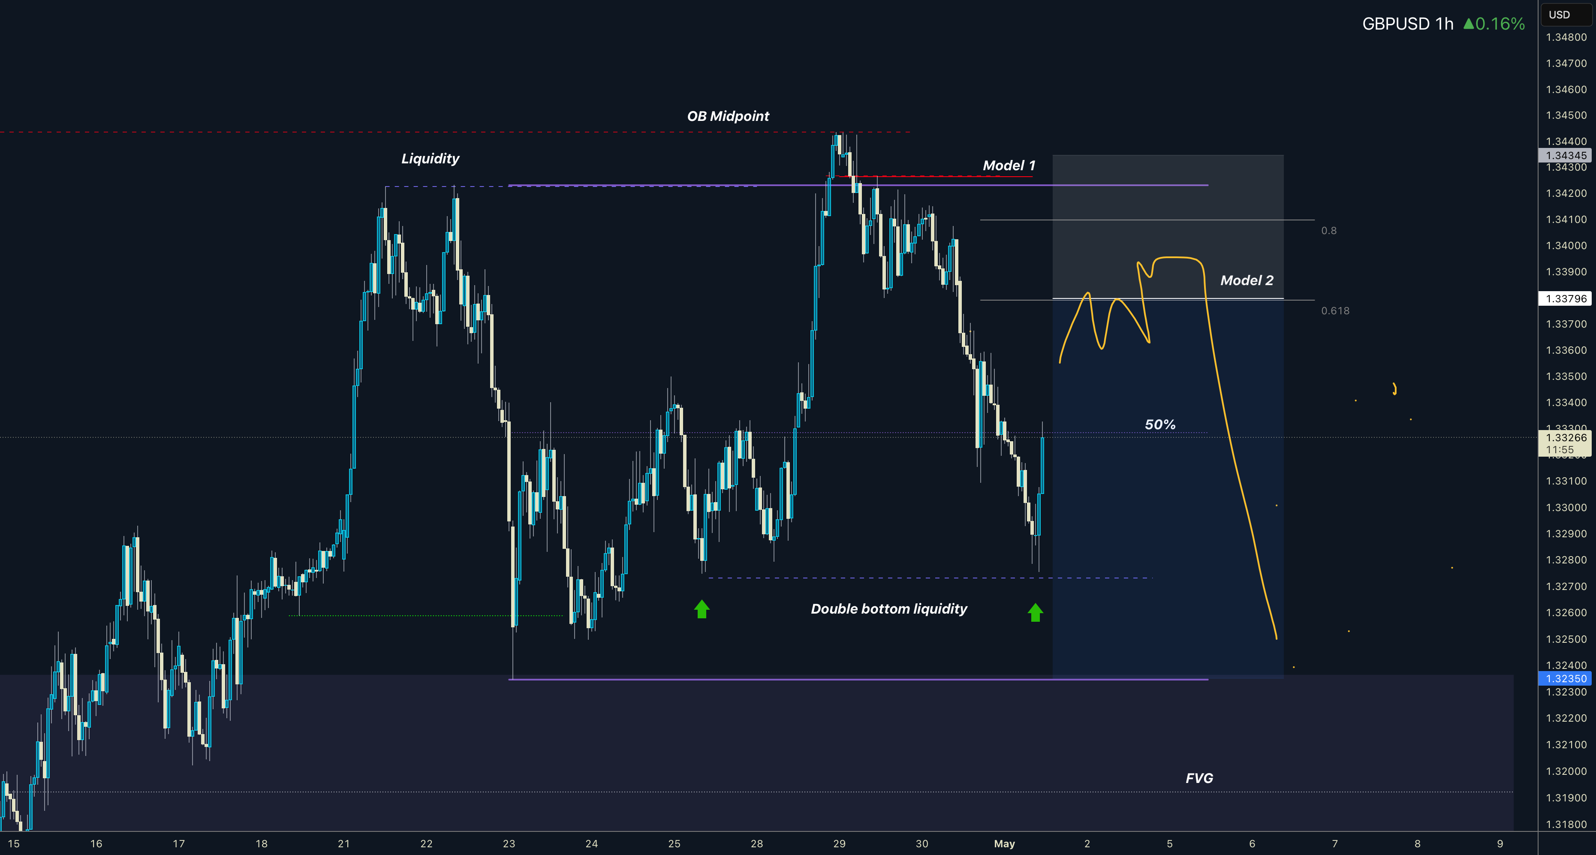The width and height of the screenshot is (1596, 855).
Task: Click date 30 on the time axis
Action: click(x=922, y=844)
